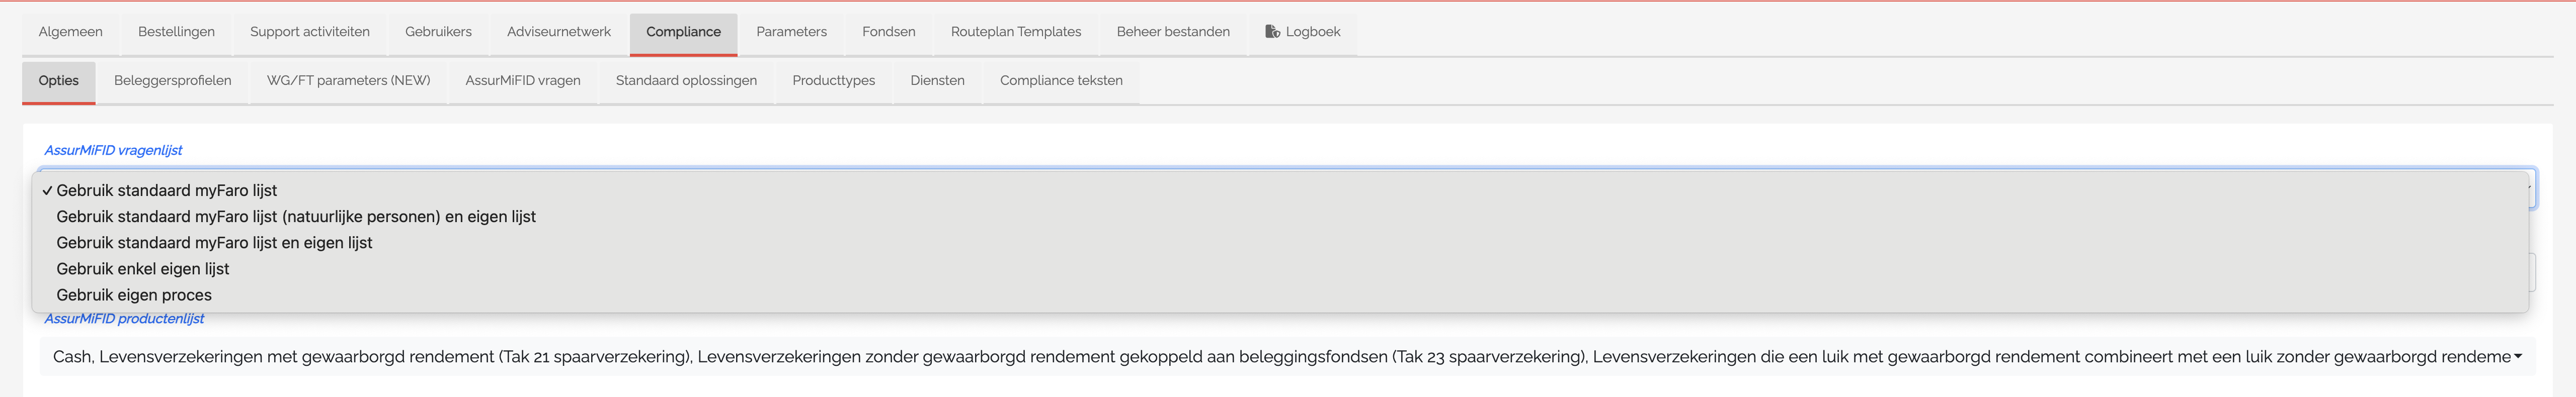Choose 'Gebruik enkel eigen lijst' option
2576x397 pixels.
(x=1280, y=269)
